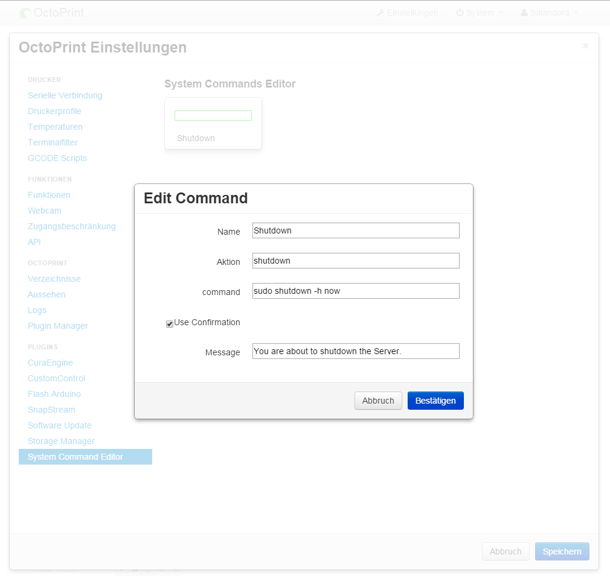The image size is (610, 581).
Task: Open CustomControl plugin settings
Action: [x=56, y=378]
